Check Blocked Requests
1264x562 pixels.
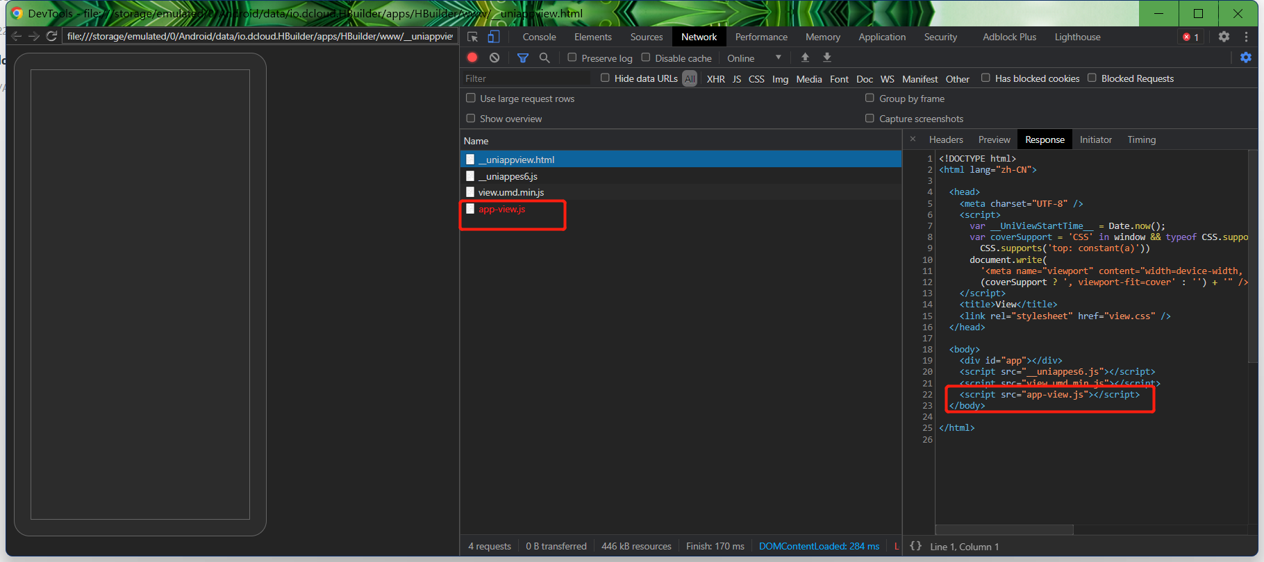tap(1092, 78)
